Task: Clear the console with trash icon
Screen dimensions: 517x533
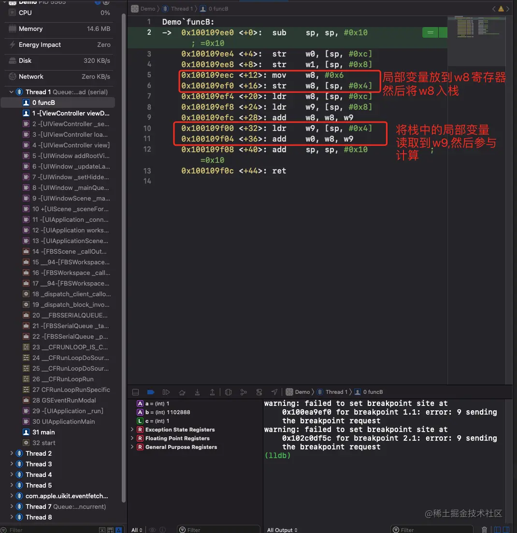Action: point(484,530)
